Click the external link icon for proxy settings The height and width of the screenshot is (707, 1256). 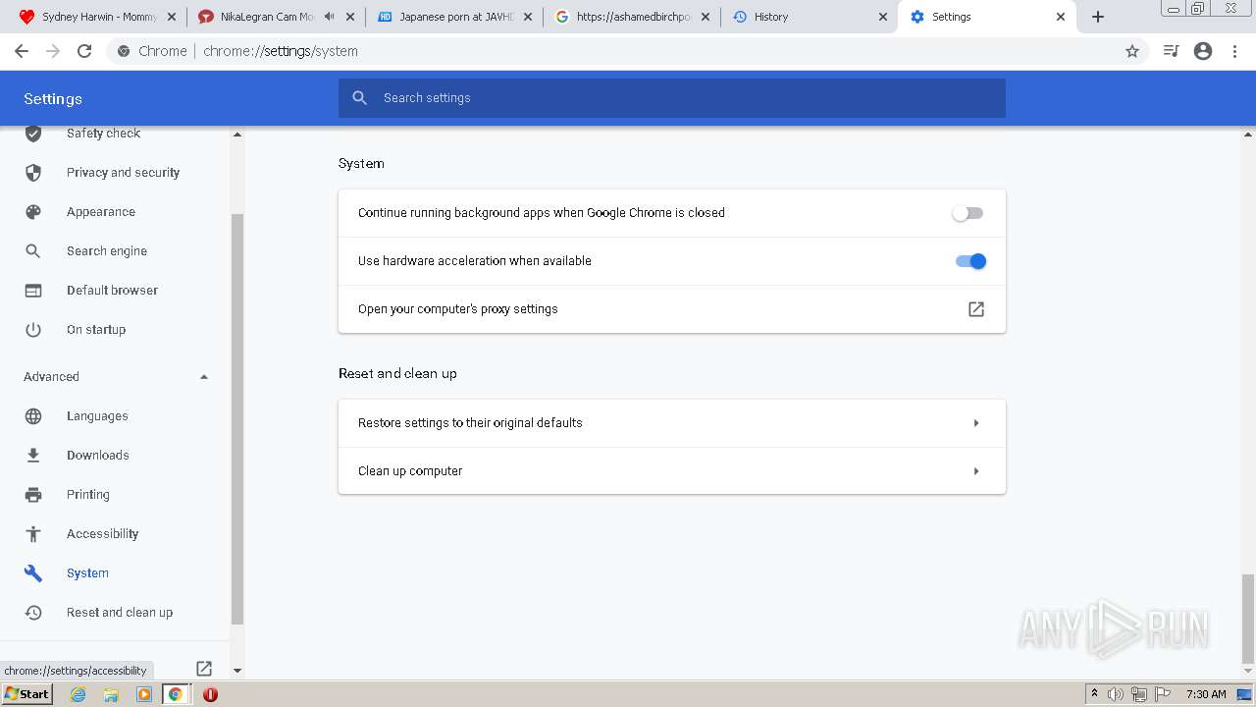click(976, 309)
